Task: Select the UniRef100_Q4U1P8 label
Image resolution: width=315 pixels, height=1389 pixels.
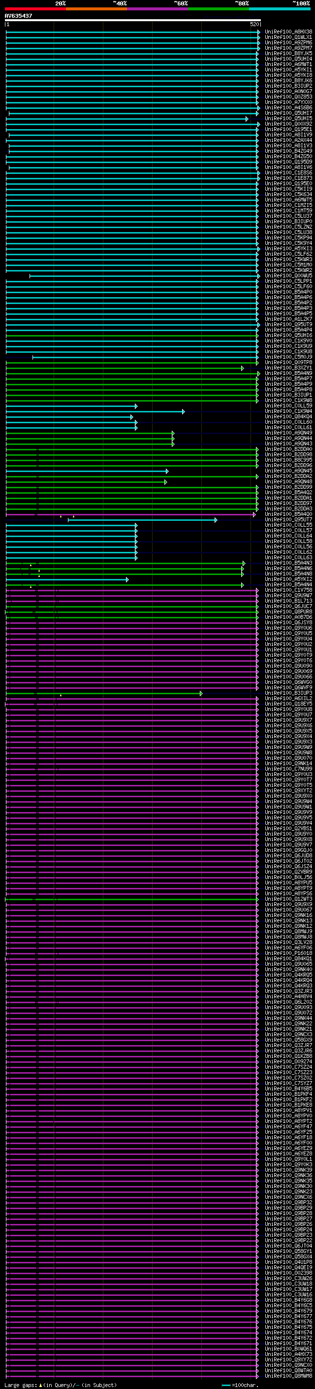Action: (x=288, y=1262)
